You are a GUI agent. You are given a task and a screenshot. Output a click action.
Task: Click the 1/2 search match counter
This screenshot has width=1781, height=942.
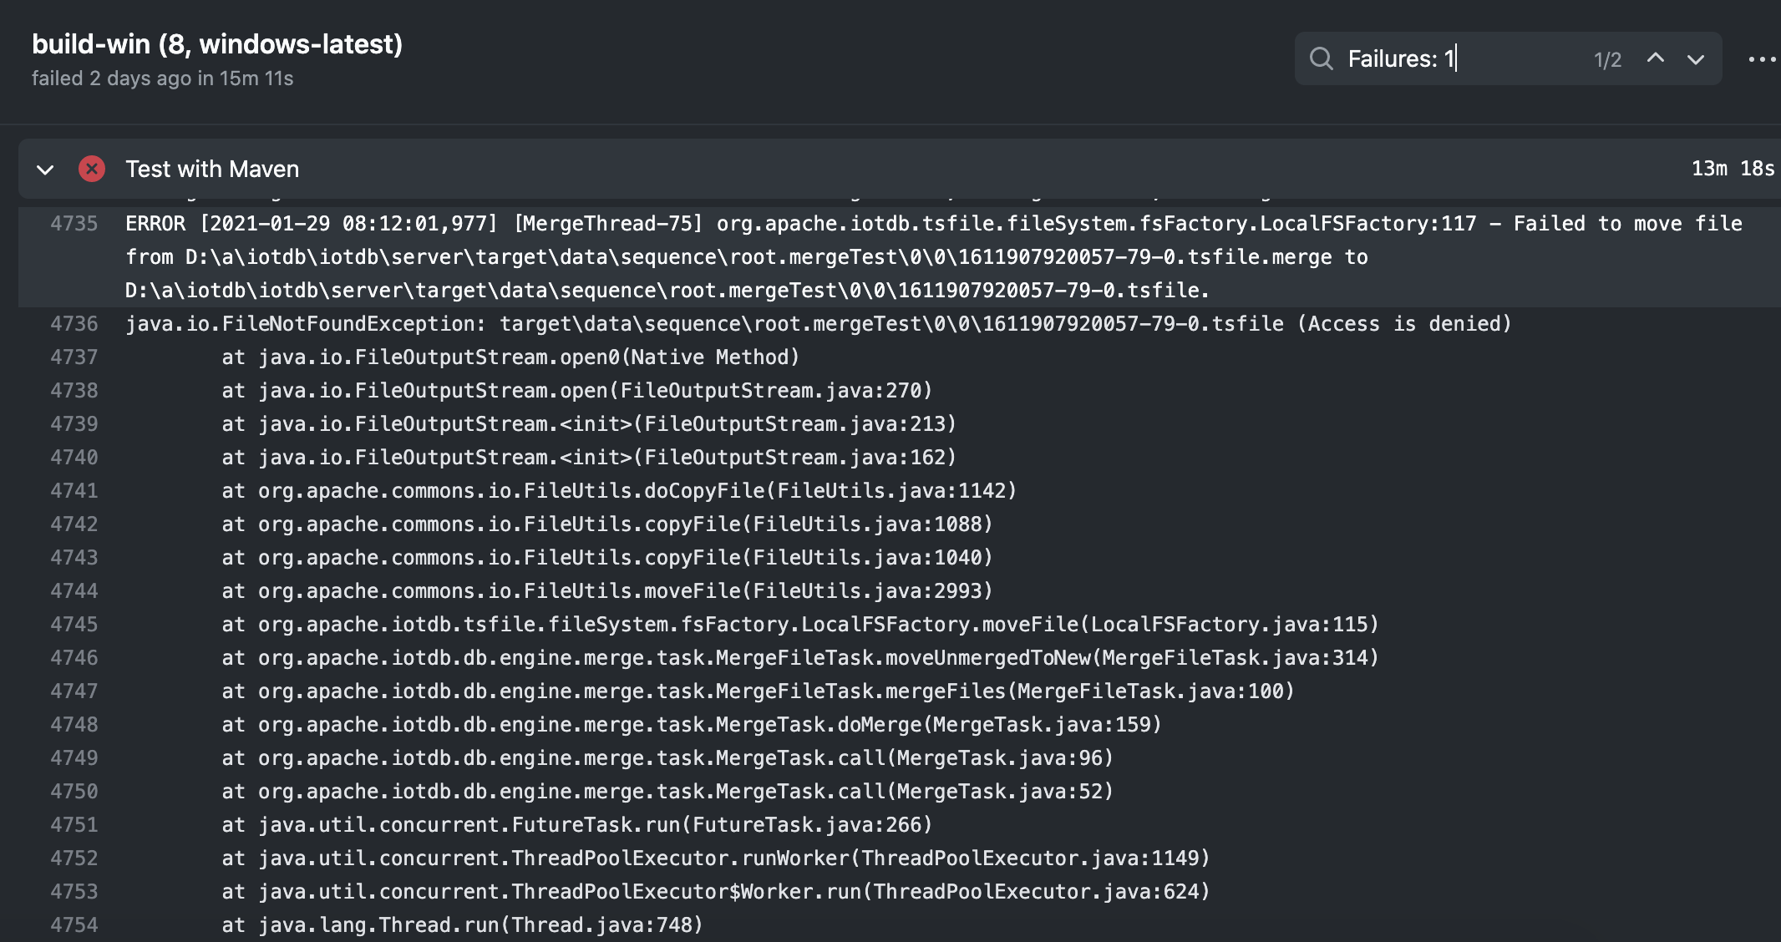[x=1607, y=60]
